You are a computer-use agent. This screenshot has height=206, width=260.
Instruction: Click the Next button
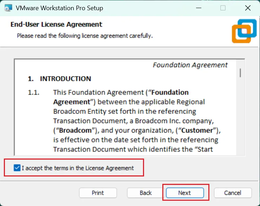tap(185, 193)
